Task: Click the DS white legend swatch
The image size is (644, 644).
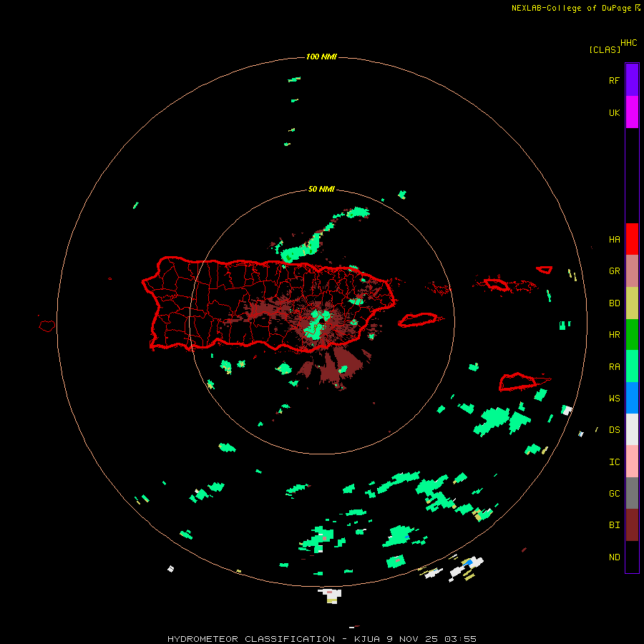Action: click(632, 429)
